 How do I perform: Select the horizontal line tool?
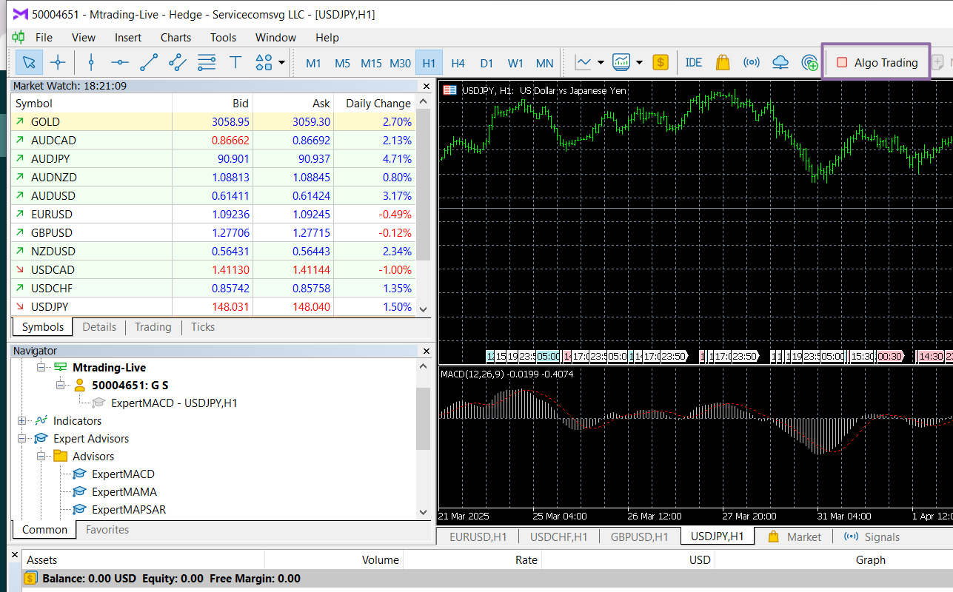(x=120, y=63)
